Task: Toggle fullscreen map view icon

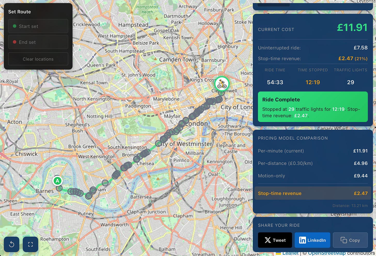Action: [30, 244]
